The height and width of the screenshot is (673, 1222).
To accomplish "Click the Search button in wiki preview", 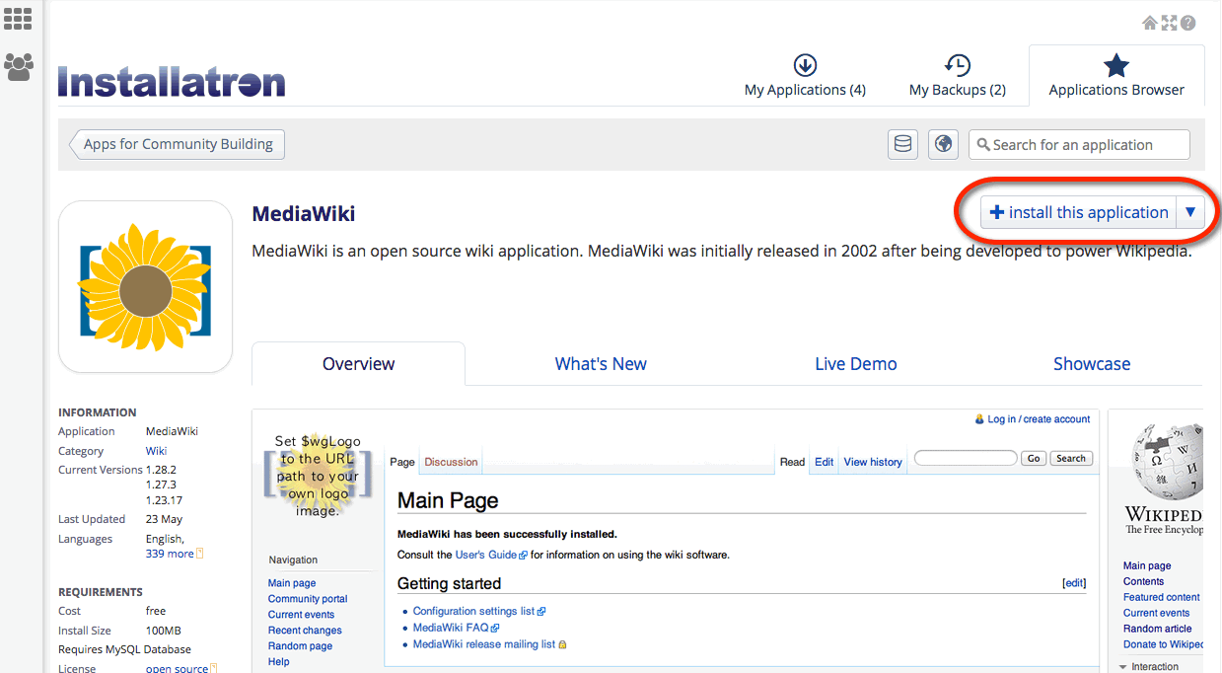I will [x=1071, y=458].
